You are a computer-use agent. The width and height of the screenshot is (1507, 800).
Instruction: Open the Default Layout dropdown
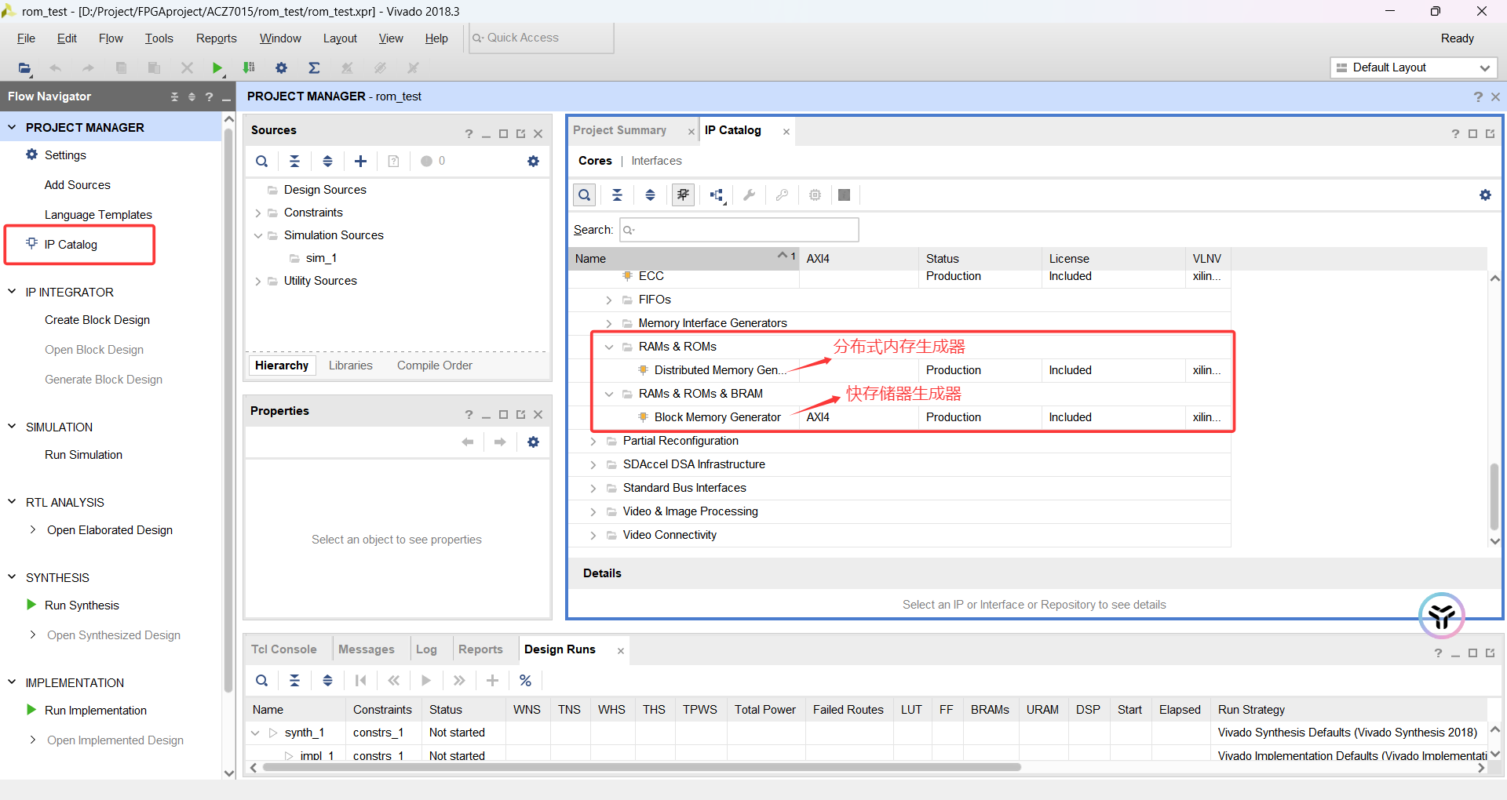click(x=1414, y=67)
